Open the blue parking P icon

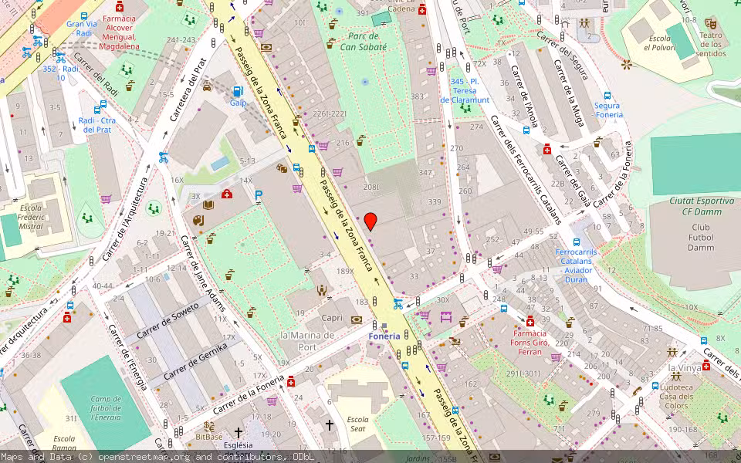point(259,194)
